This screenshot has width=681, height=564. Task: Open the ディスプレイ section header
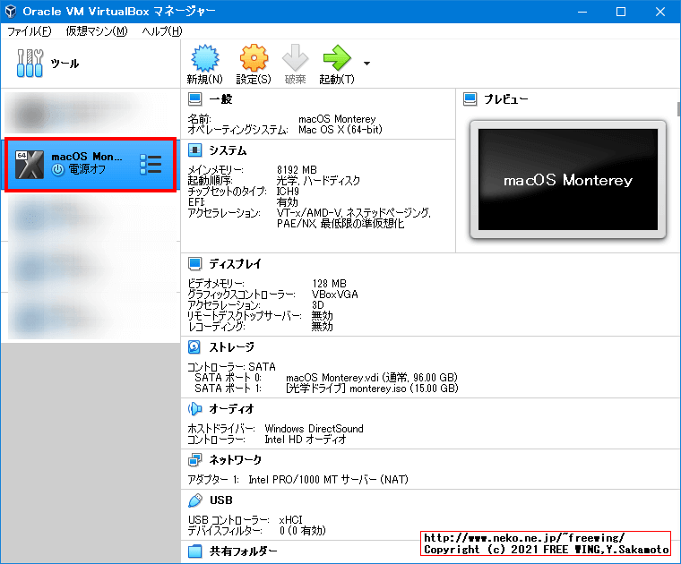click(x=235, y=264)
